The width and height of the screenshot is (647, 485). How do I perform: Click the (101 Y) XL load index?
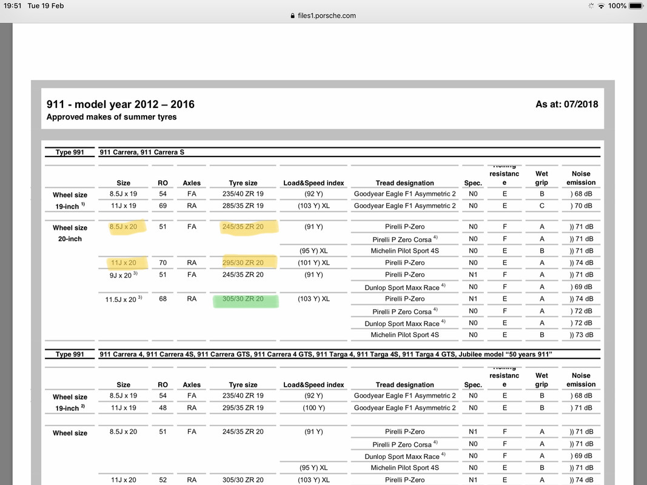[x=313, y=263]
